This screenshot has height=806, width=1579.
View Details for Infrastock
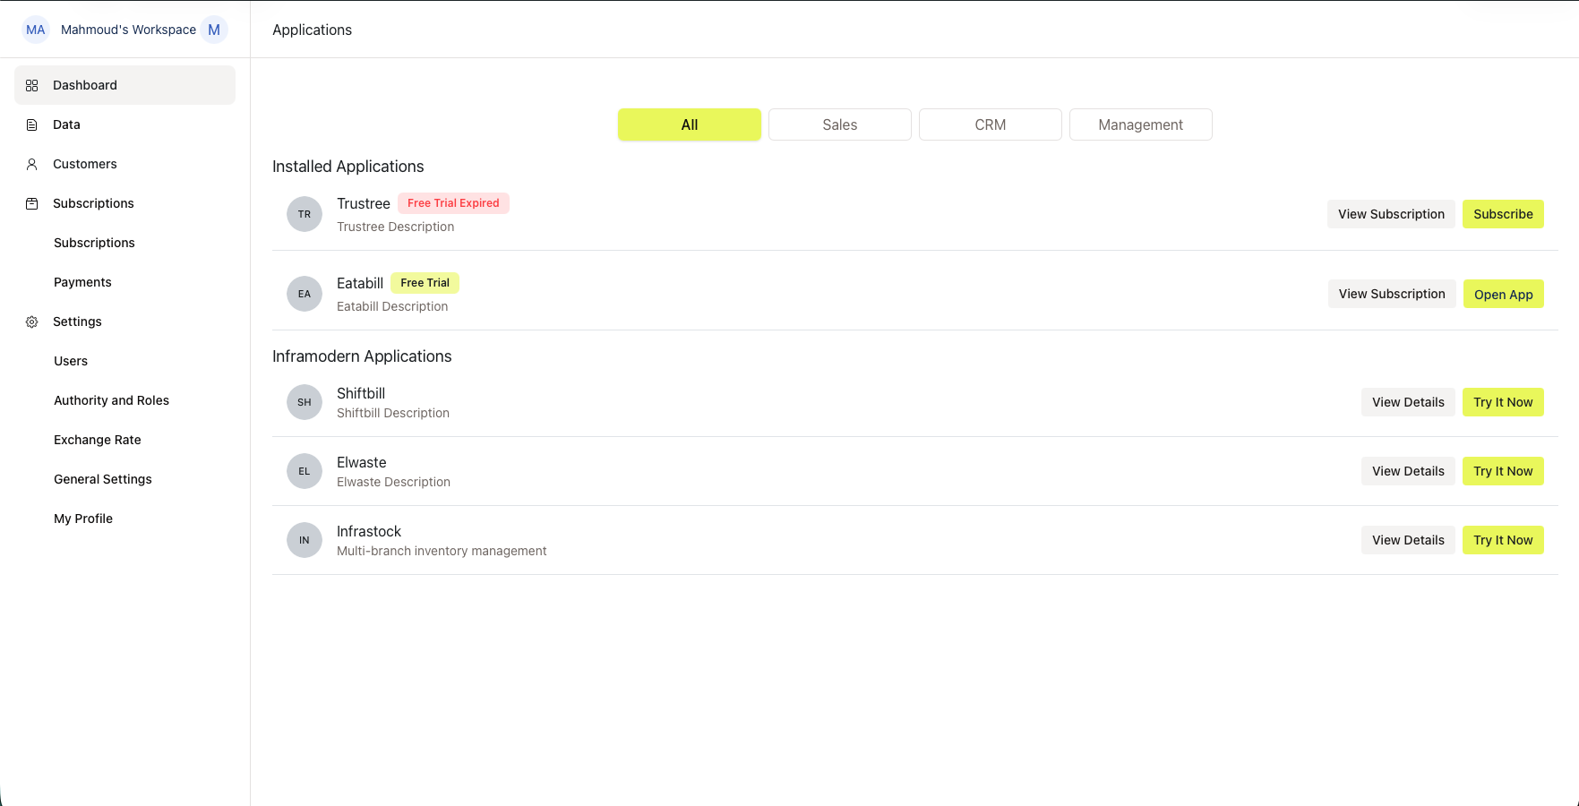1408,540
